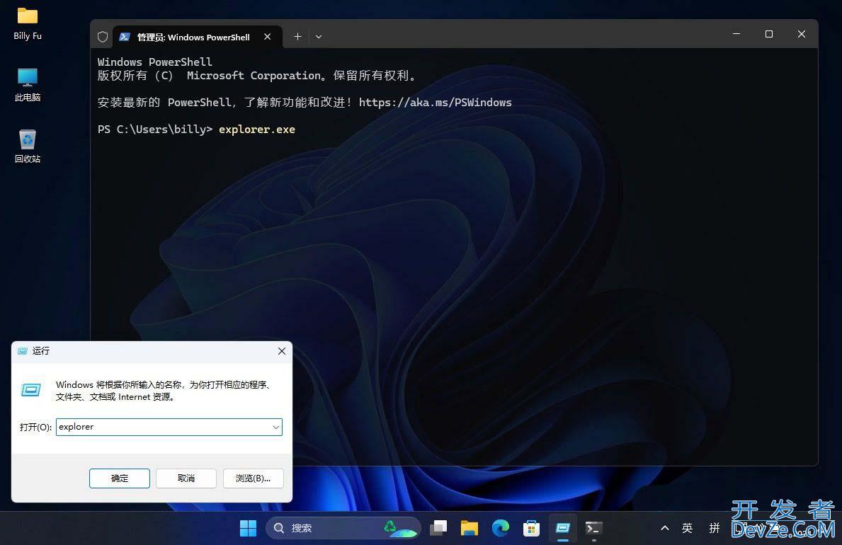Click the Terminal taskbar icon
842x545 pixels.
coord(594,528)
